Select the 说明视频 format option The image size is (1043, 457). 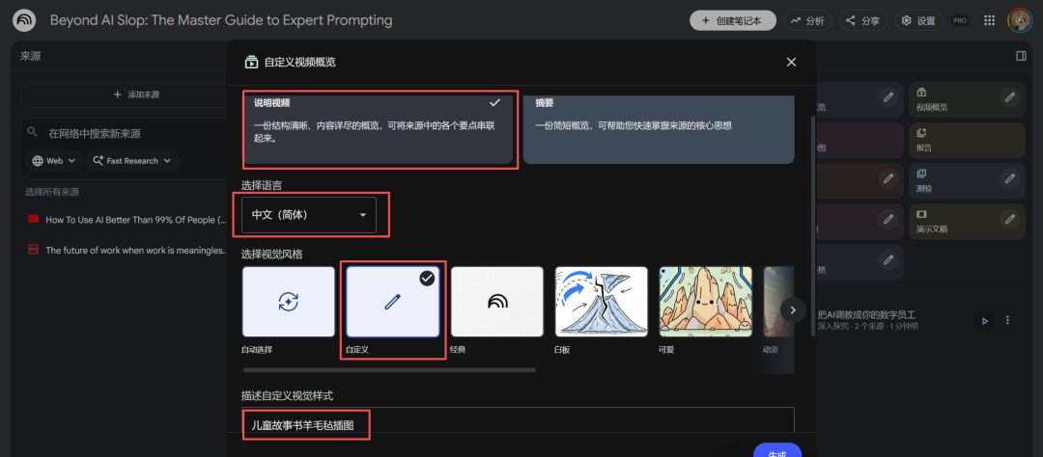(380, 130)
